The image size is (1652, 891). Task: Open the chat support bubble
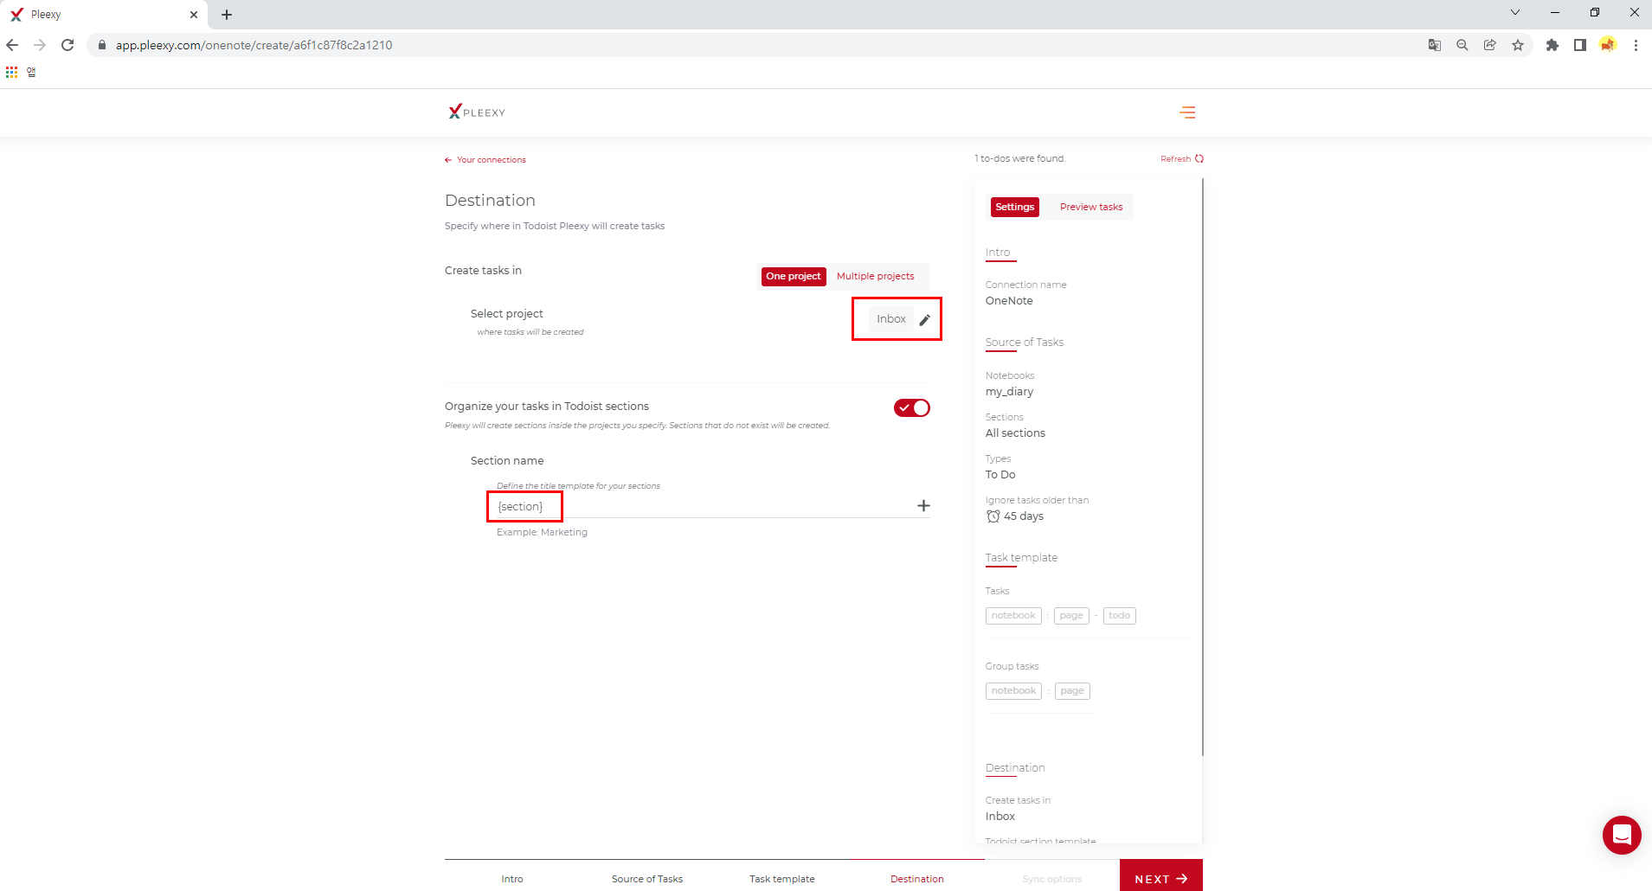coord(1622,835)
